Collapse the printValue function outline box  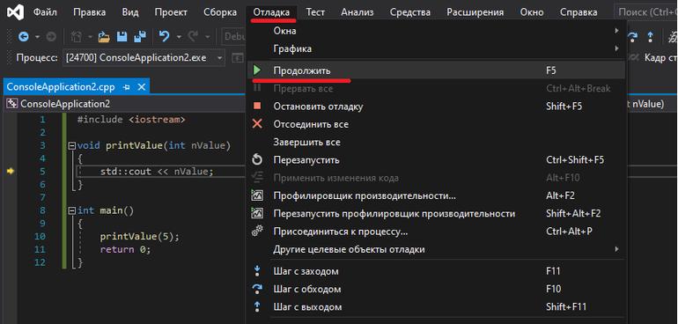pos(72,146)
